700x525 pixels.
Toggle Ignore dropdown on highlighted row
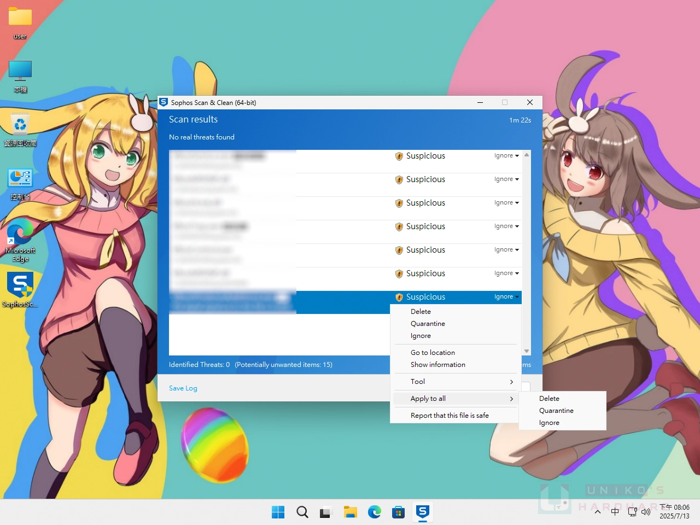pos(506,297)
